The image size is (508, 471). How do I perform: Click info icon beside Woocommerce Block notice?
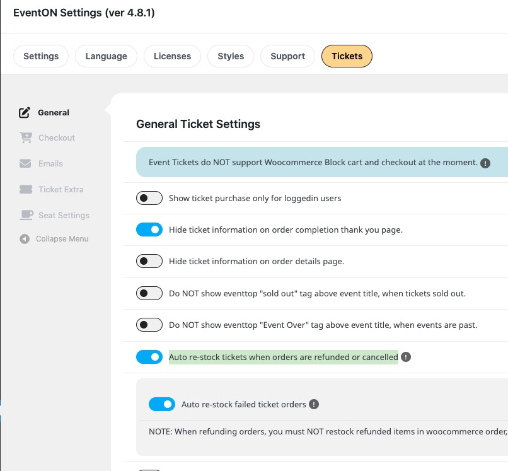pyautogui.click(x=485, y=163)
